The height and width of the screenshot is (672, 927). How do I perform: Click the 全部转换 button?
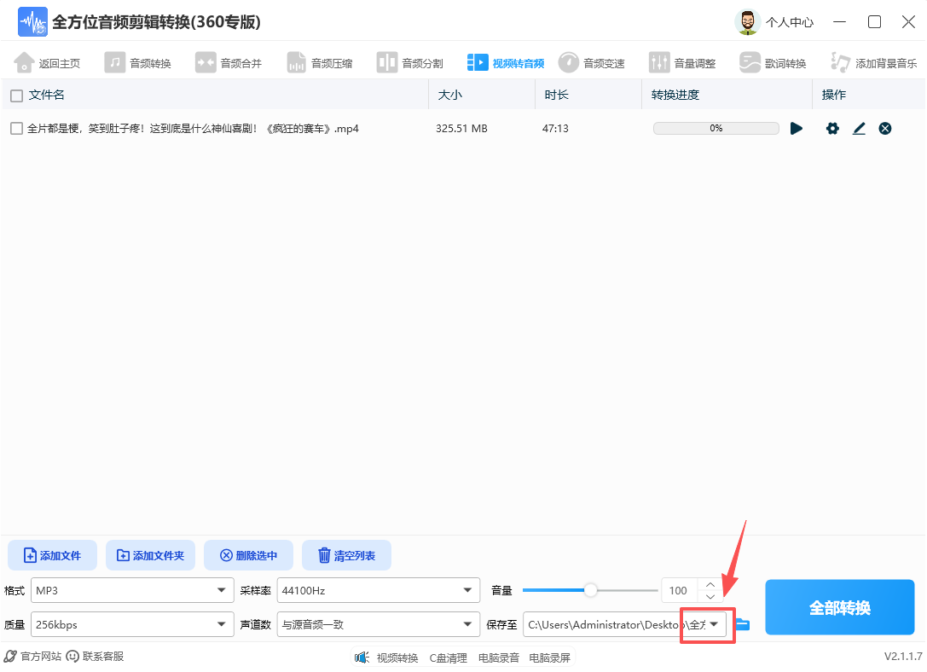click(x=839, y=606)
